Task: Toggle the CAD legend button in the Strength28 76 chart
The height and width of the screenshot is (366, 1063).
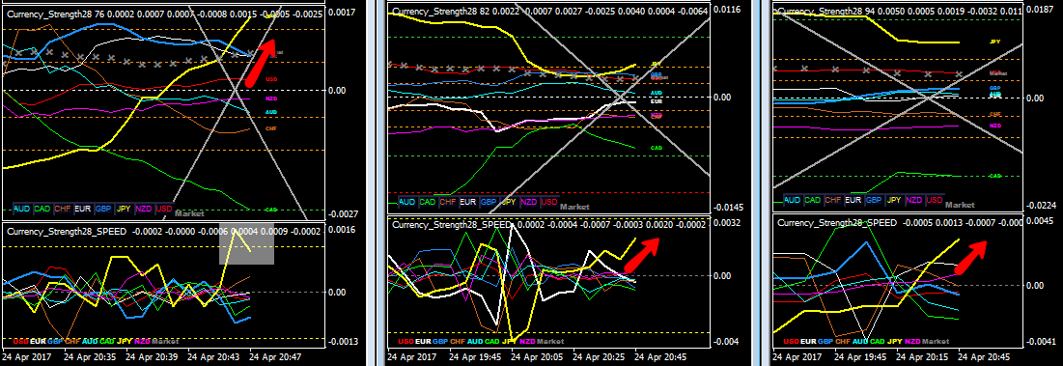Action: pos(42,208)
